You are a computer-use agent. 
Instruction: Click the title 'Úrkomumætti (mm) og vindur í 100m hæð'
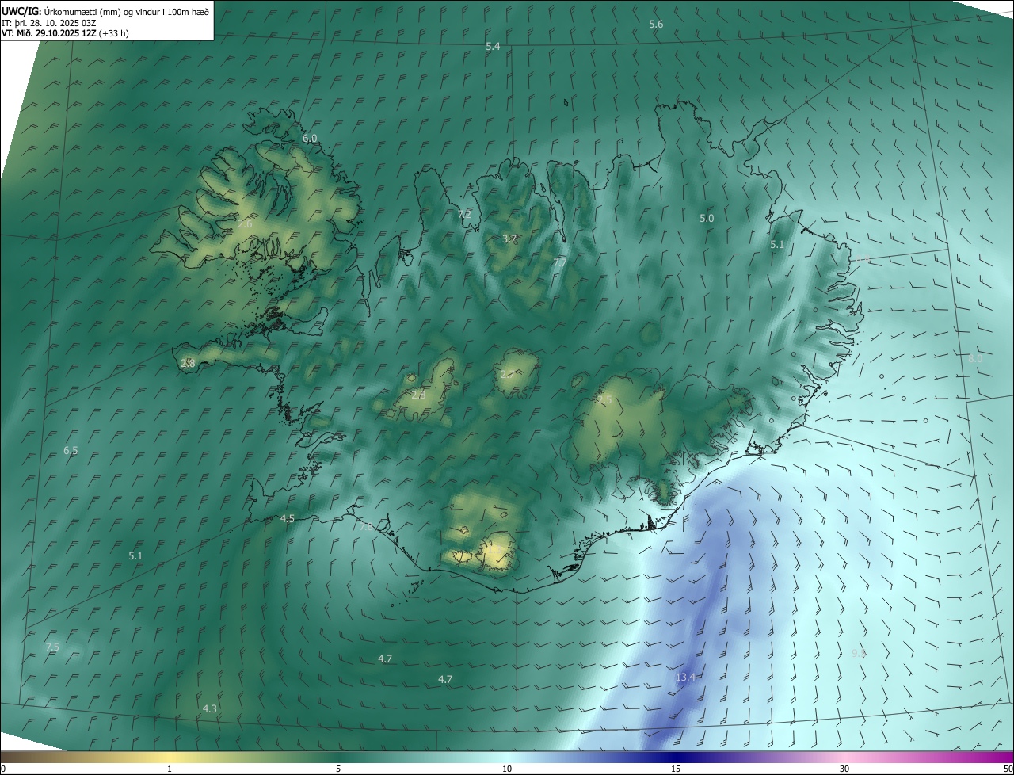[x=128, y=11]
